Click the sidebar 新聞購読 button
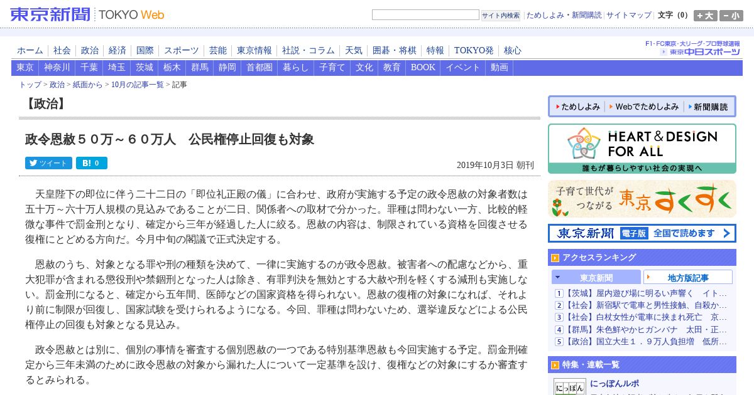Screen dimensions: 754x395 708,107
